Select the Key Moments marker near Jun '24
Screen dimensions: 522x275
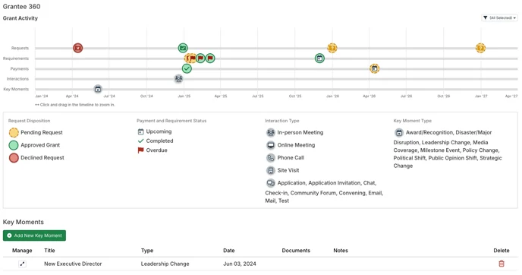pos(98,90)
